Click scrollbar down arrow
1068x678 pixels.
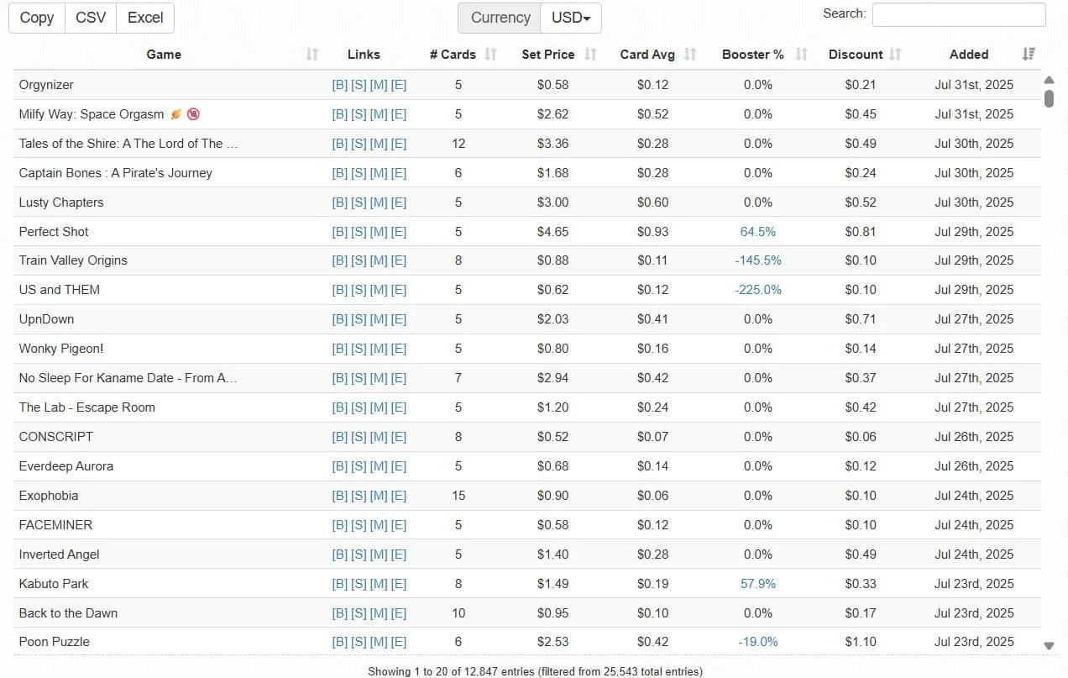(x=1049, y=645)
